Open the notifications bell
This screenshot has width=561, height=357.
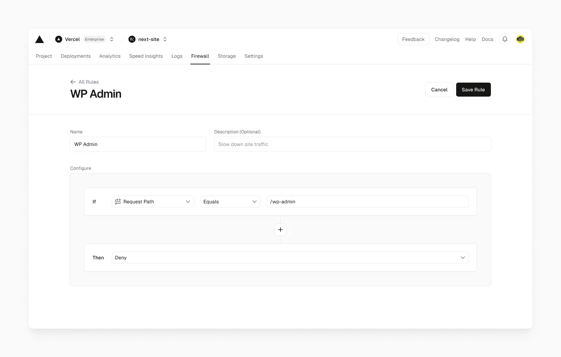tap(505, 39)
